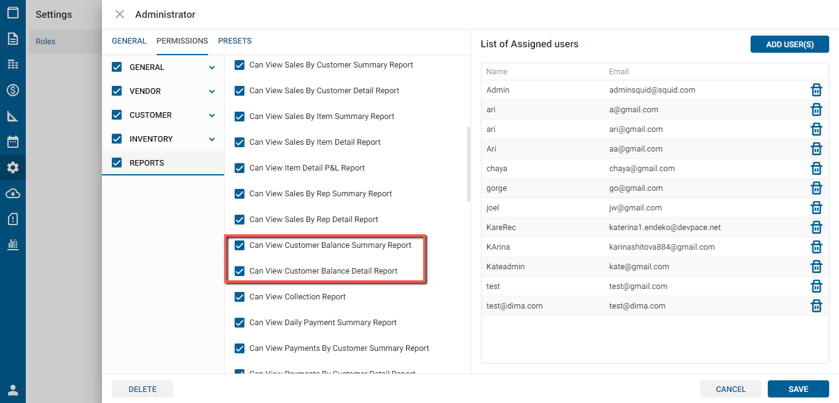
Task: Click the dollar sign sidebar icon
Action: pyautogui.click(x=12, y=90)
